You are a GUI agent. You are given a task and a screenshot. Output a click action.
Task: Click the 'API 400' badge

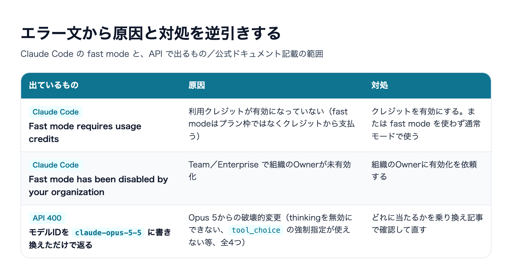pos(47,218)
